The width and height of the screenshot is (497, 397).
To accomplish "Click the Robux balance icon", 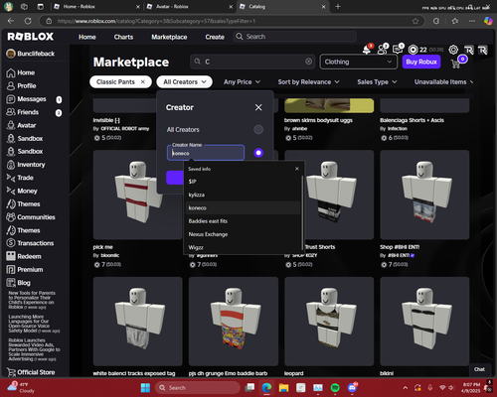I will pyautogui.click(x=413, y=50).
